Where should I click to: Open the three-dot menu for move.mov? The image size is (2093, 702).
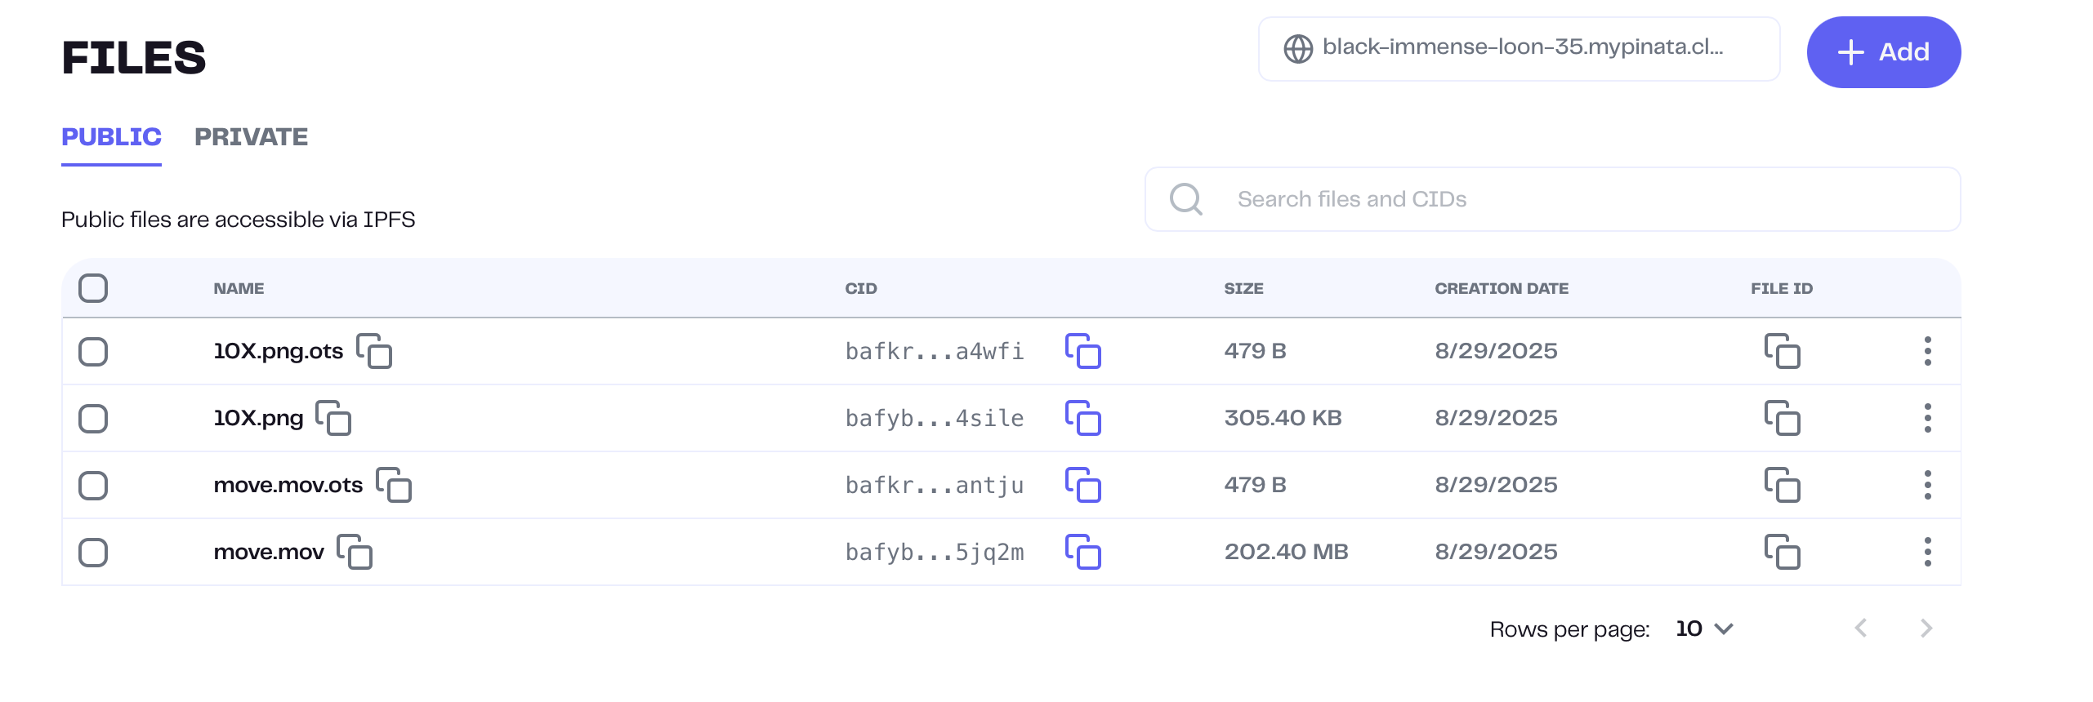pos(1927,552)
